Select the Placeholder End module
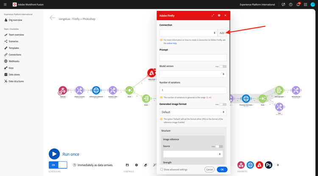The height and width of the screenshot is (176, 318). (296, 90)
